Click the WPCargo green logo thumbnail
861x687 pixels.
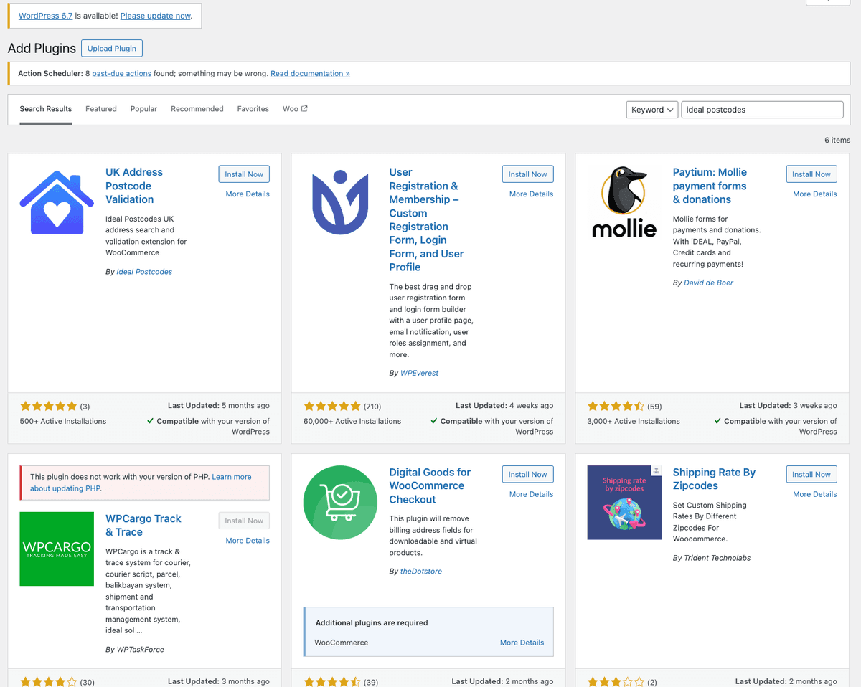pyautogui.click(x=57, y=549)
